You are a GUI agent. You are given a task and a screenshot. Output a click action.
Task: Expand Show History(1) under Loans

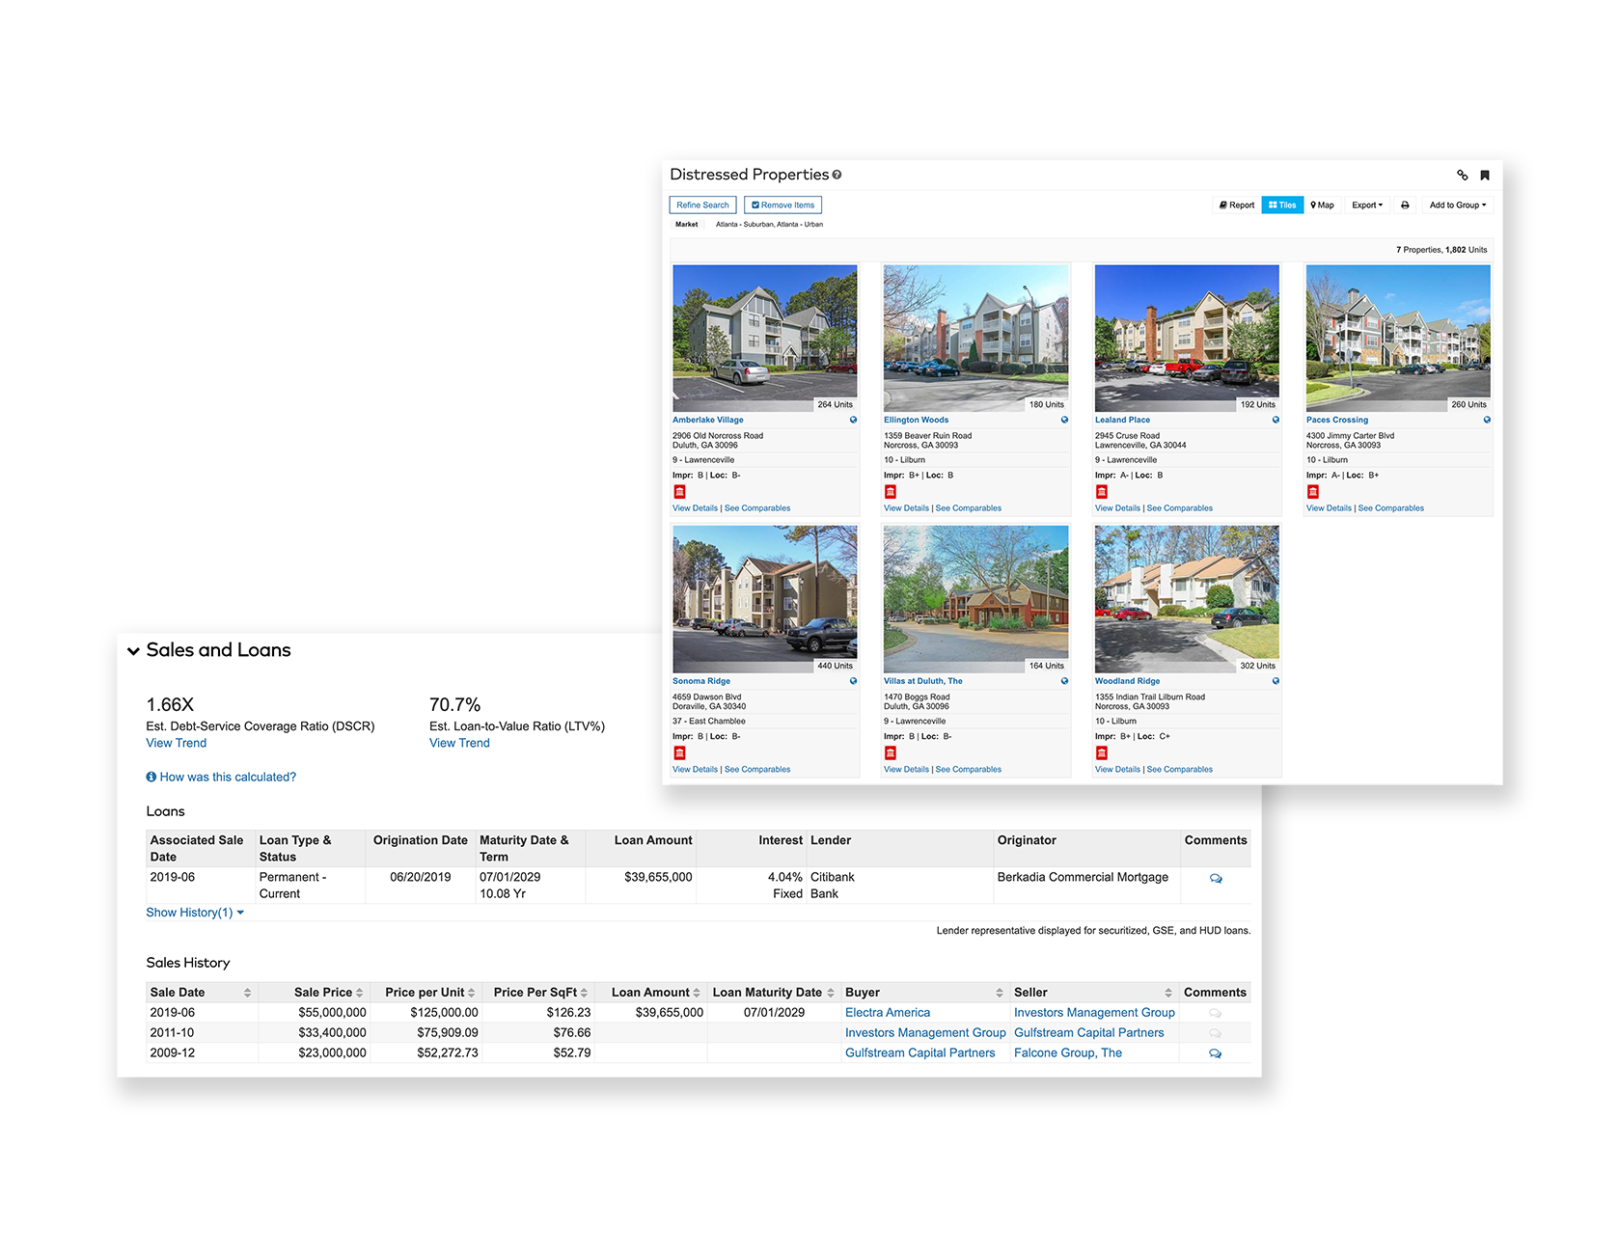point(194,913)
